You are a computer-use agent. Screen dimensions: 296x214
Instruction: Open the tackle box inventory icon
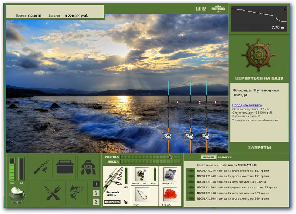[65, 167]
